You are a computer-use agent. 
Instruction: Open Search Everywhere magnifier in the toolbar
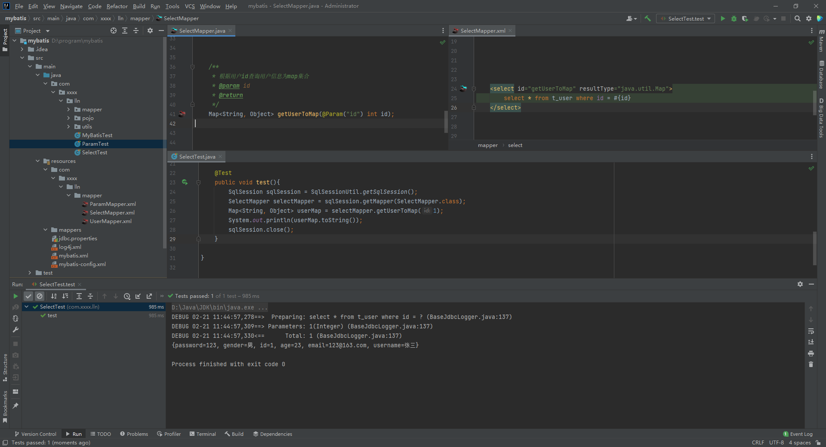(797, 18)
